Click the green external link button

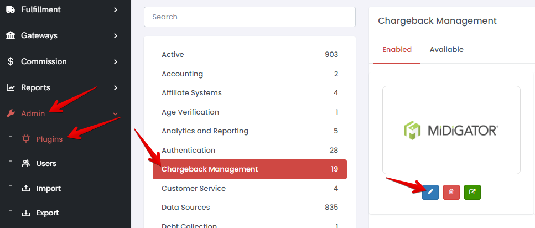(472, 192)
